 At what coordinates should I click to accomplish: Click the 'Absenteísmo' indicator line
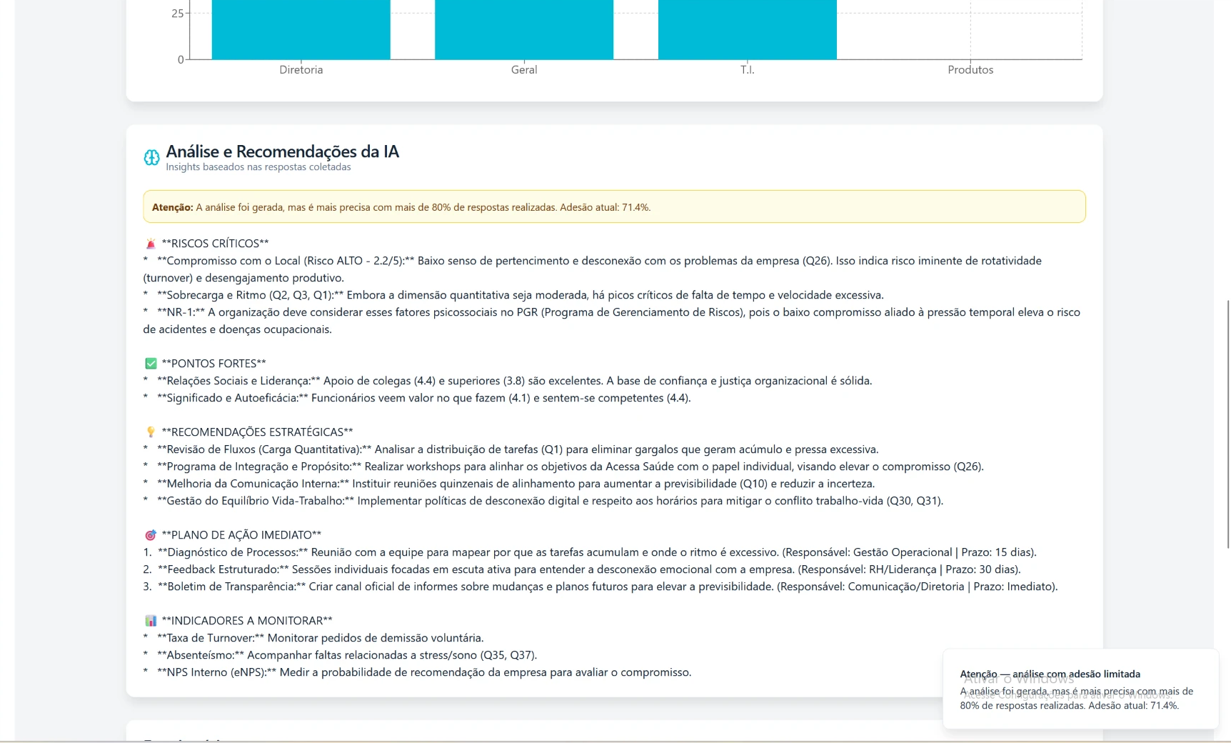point(340,655)
